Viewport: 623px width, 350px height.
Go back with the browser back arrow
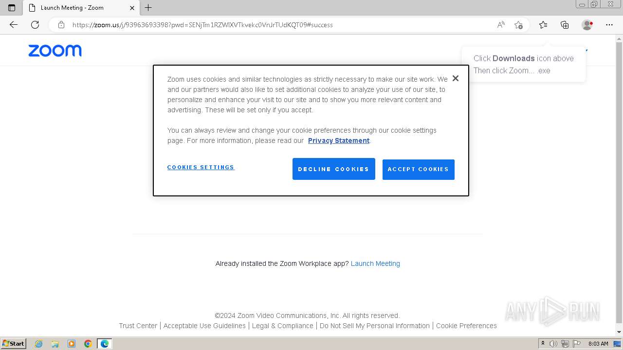(14, 25)
